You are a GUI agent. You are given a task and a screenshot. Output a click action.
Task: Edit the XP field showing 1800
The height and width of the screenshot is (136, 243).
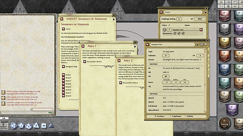tap(200, 19)
